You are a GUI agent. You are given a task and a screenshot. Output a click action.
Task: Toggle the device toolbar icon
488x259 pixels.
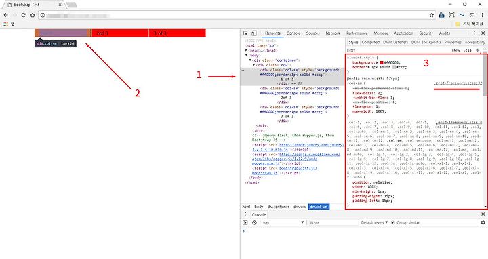[254, 33]
